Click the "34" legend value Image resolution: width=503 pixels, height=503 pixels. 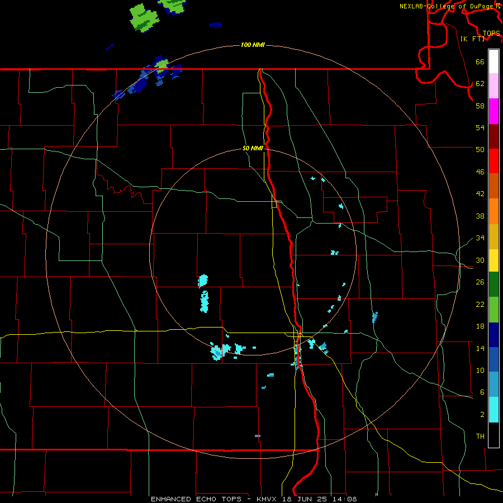480,238
